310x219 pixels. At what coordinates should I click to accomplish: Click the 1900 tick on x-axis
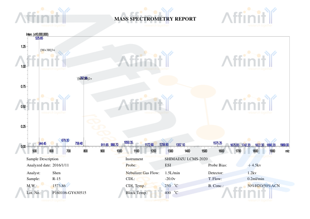(272, 151)
